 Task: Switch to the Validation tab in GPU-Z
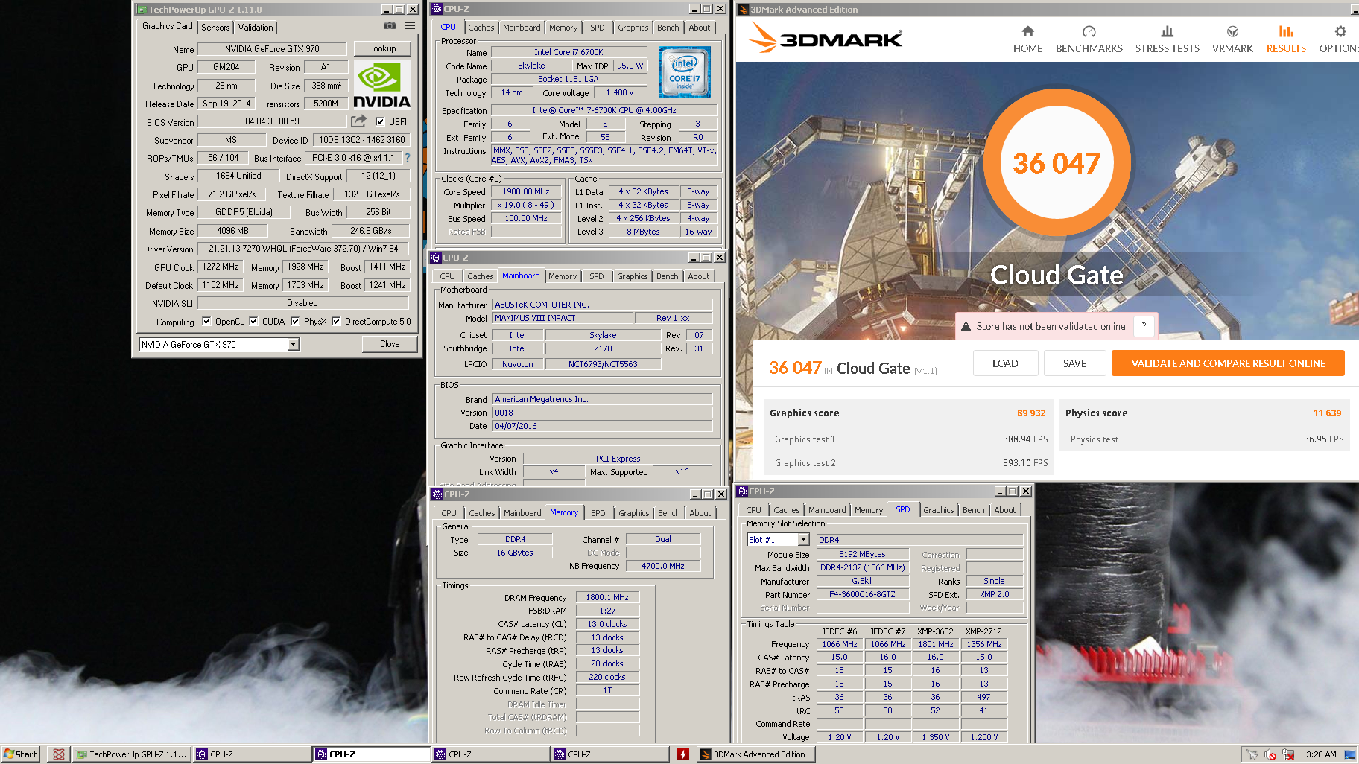coord(256,28)
